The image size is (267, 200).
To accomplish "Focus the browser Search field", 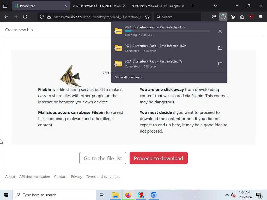I will coord(178,17).
